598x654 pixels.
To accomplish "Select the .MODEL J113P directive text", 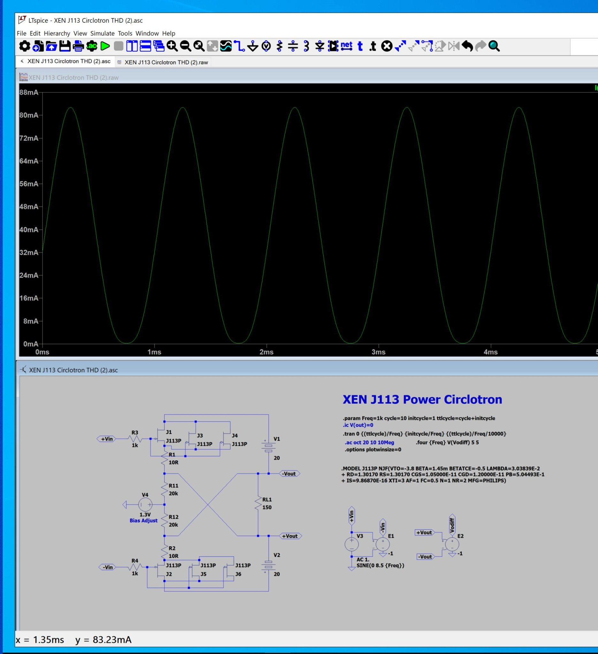I will point(442,475).
